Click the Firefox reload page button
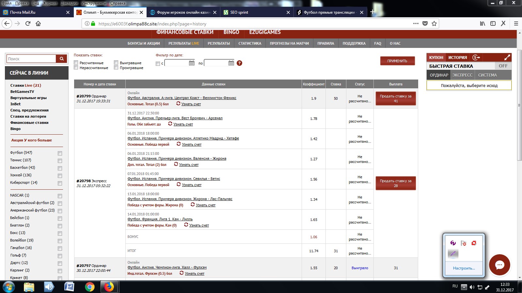This screenshot has width=522, height=293. point(28,23)
